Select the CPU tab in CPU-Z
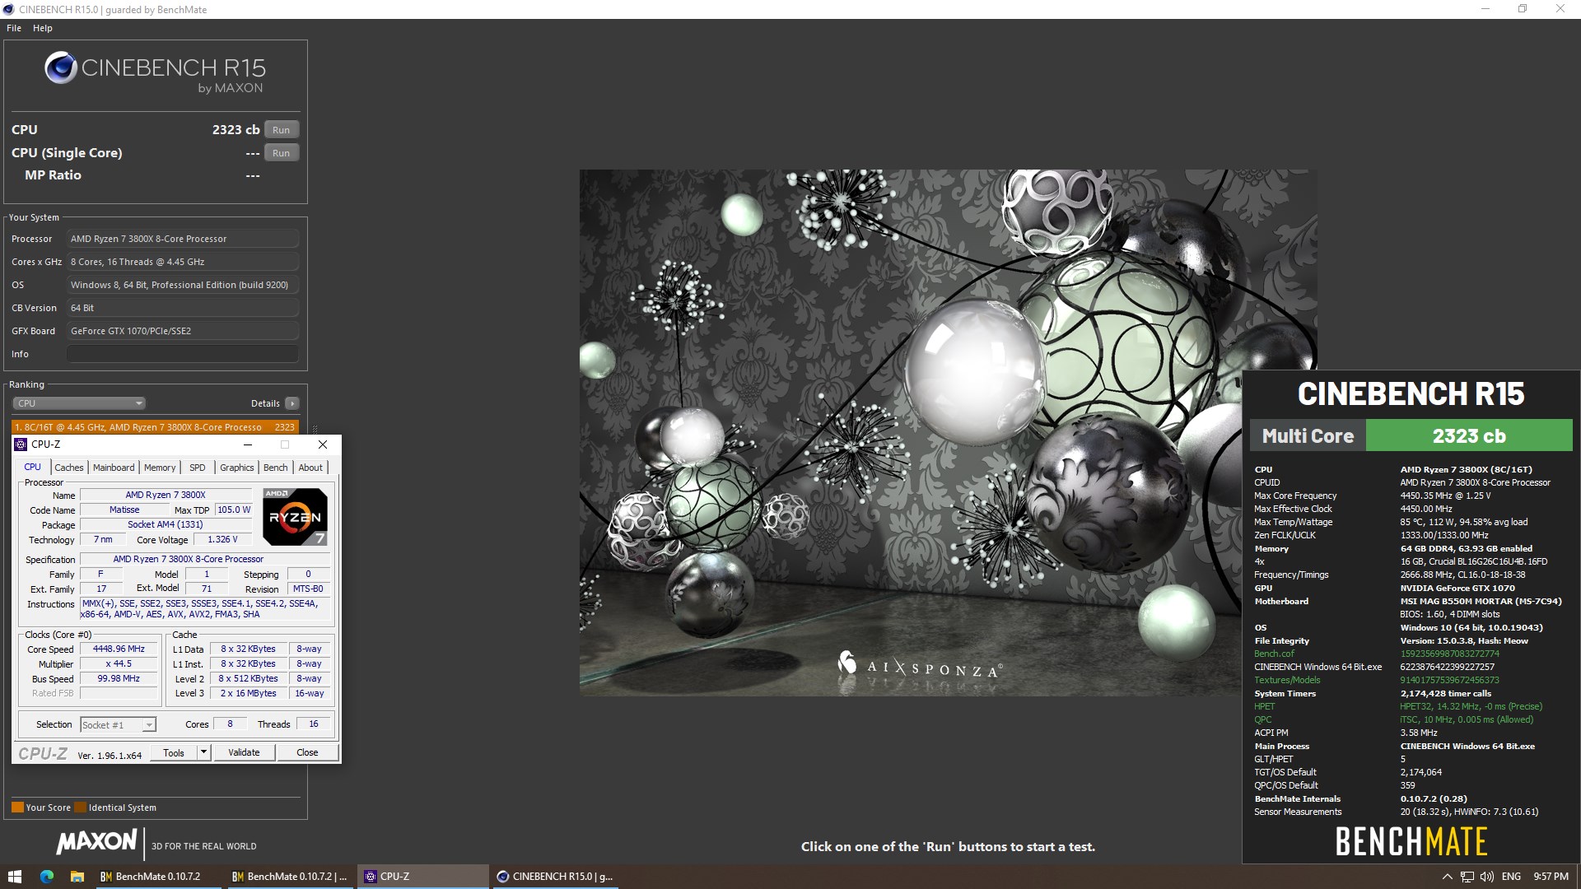Screen dimensions: 1581x889 33,467
